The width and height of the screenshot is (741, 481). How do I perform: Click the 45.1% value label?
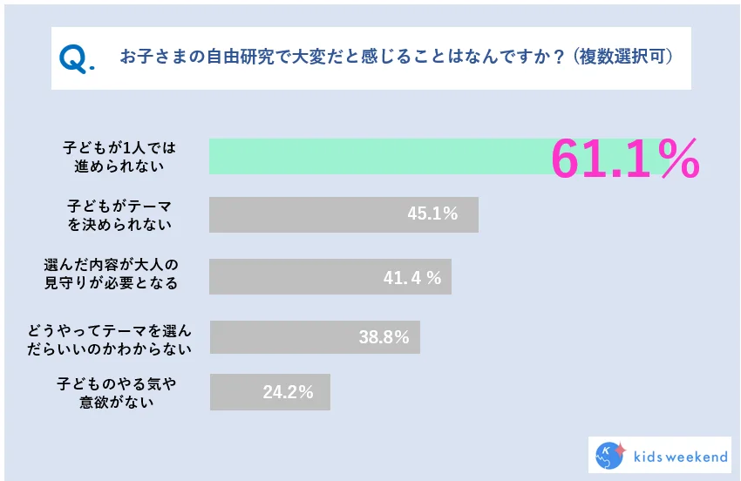[432, 213]
